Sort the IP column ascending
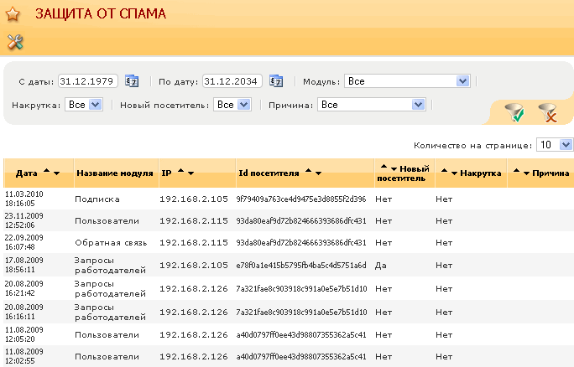 (x=180, y=173)
